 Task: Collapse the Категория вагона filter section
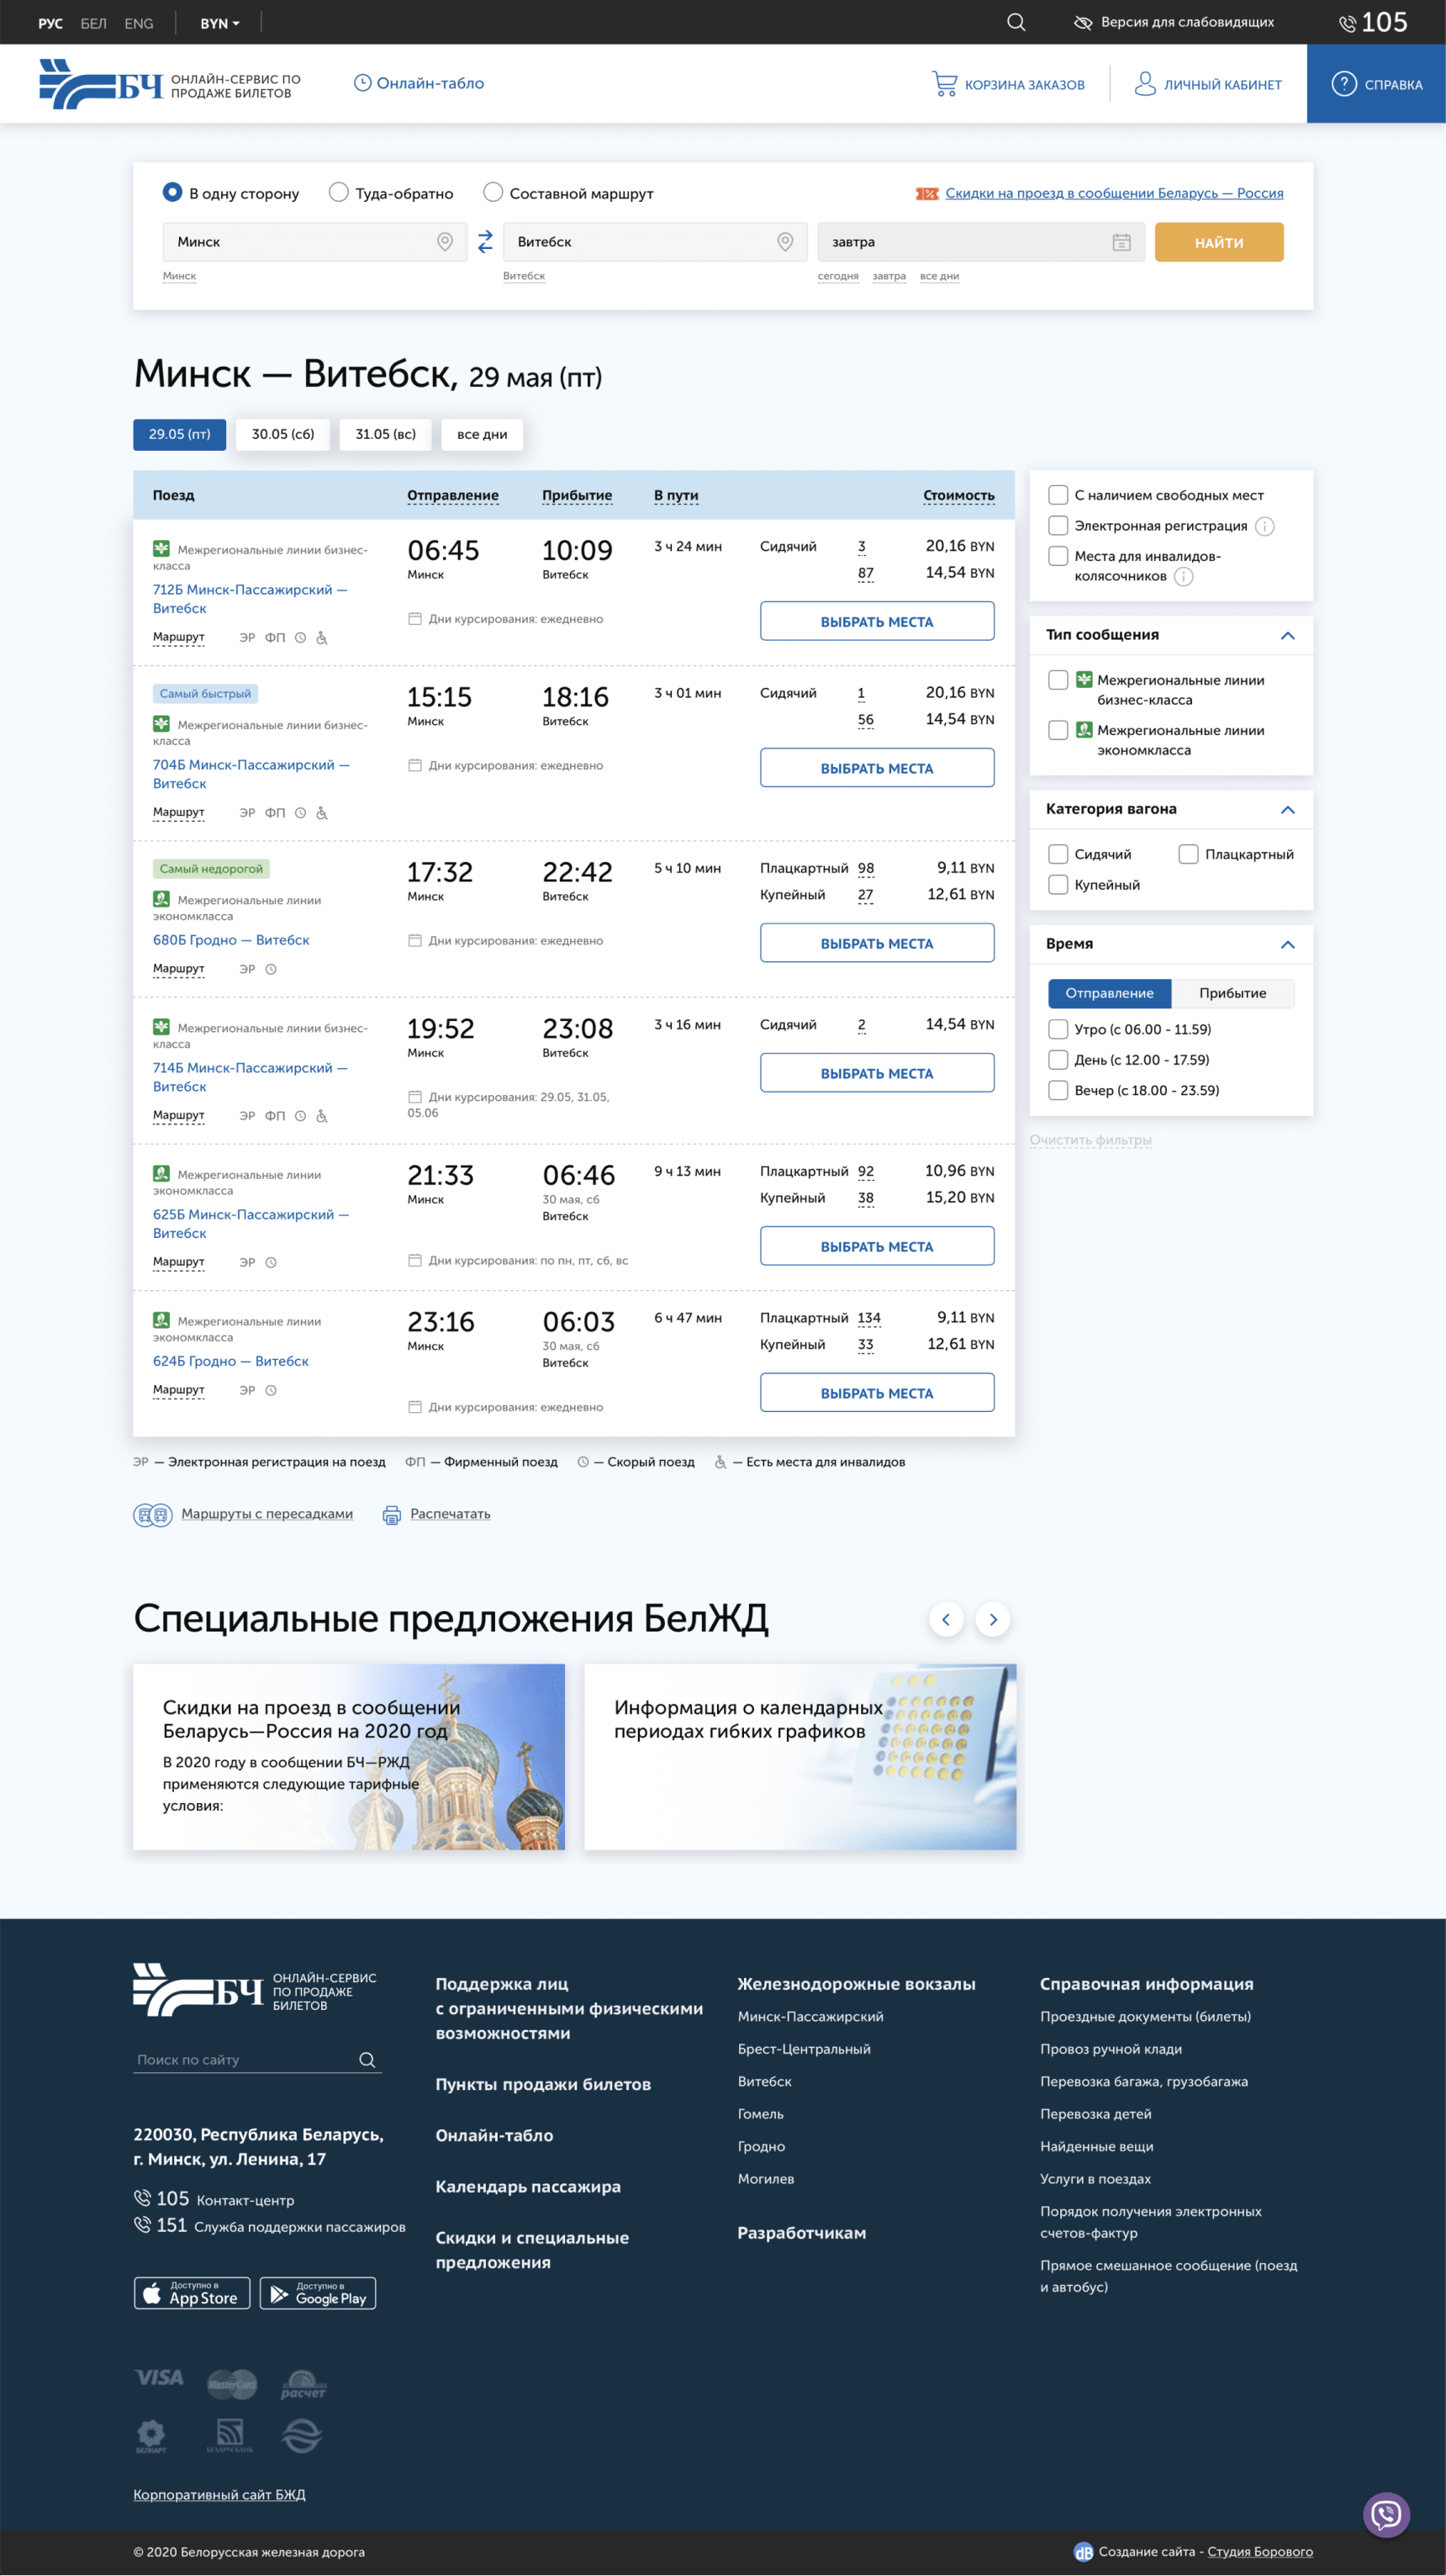[1287, 809]
